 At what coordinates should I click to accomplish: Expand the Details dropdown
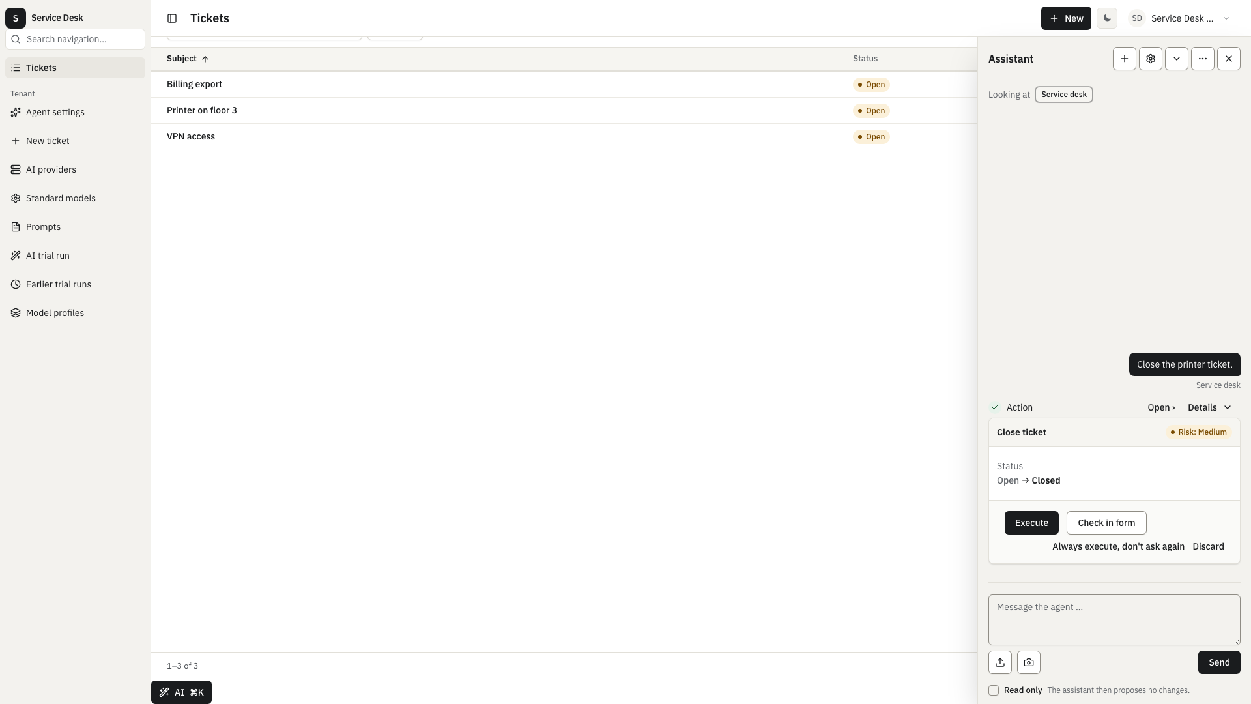(x=1209, y=407)
